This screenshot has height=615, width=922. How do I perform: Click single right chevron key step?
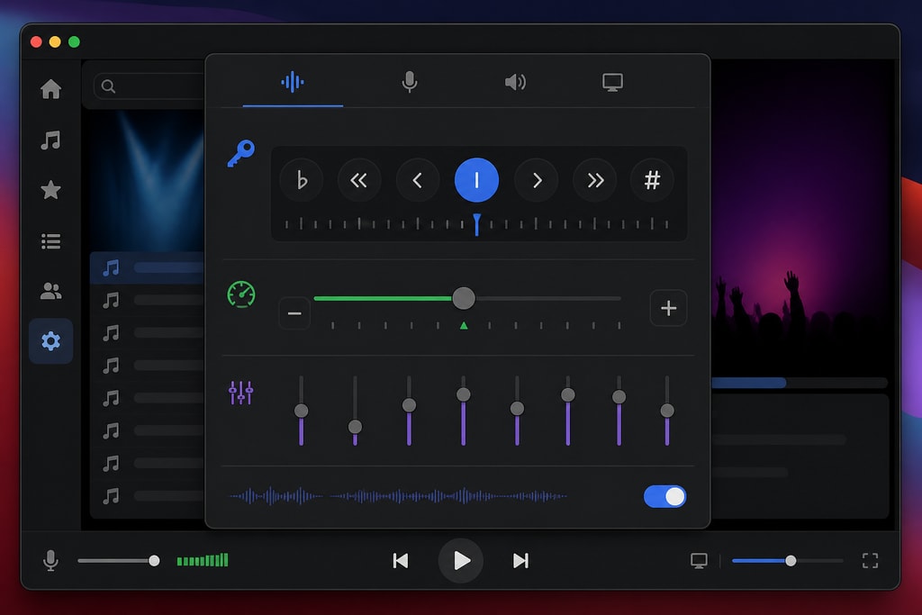(x=537, y=180)
